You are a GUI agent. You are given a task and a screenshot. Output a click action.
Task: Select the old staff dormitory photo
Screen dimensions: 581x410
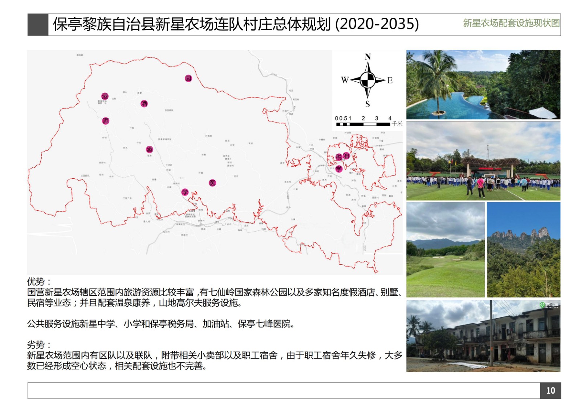coord(483,336)
